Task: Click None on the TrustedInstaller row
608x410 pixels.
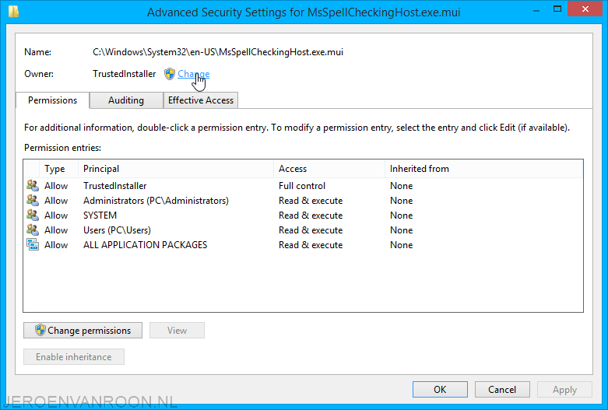Action: pos(402,186)
